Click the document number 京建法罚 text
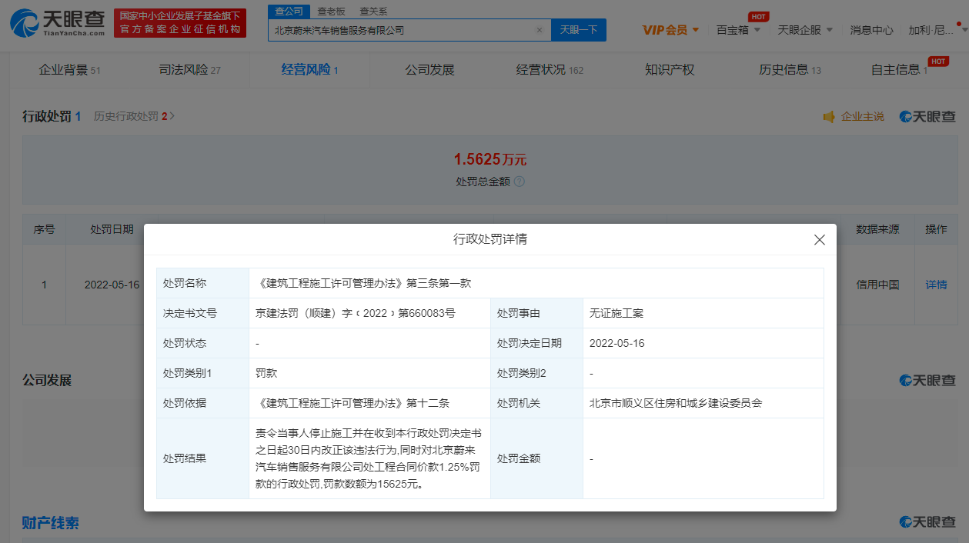Image resolution: width=969 pixels, height=543 pixels. point(356,313)
